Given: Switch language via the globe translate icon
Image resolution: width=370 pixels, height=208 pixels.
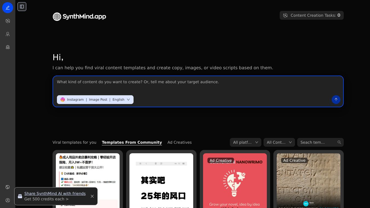Looking at the screenshot, I should [8, 187].
